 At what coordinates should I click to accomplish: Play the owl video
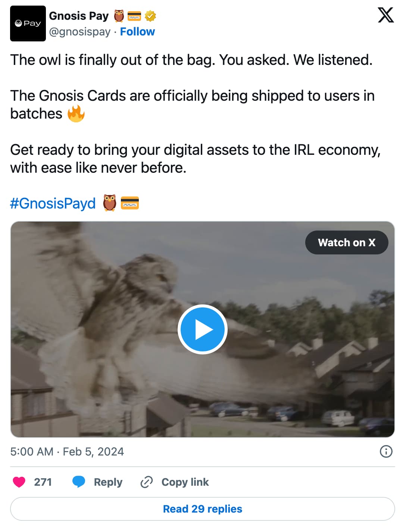(203, 329)
